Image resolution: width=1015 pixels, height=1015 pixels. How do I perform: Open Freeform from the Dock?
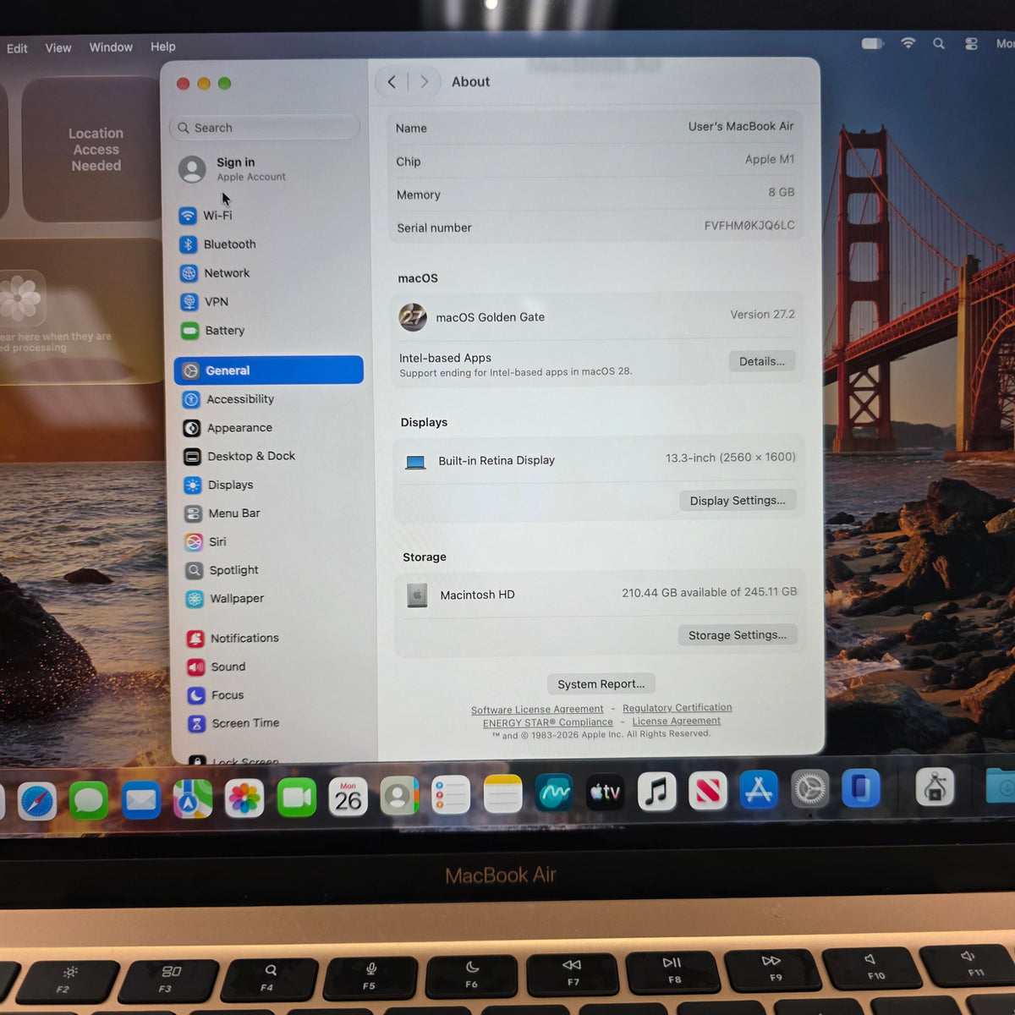tap(554, 793)
